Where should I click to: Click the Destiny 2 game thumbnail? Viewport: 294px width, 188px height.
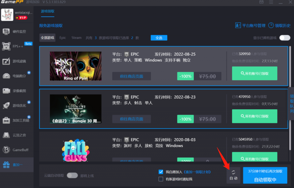tap(76, 109)
